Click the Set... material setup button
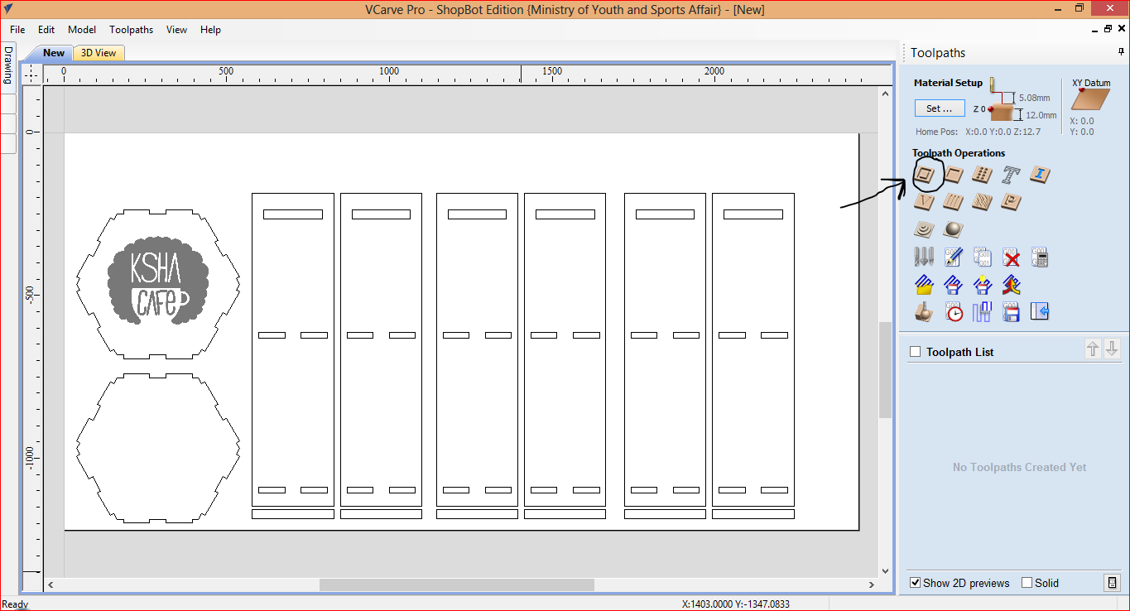Screen dimensions: 1130x611 click(940, 108)
